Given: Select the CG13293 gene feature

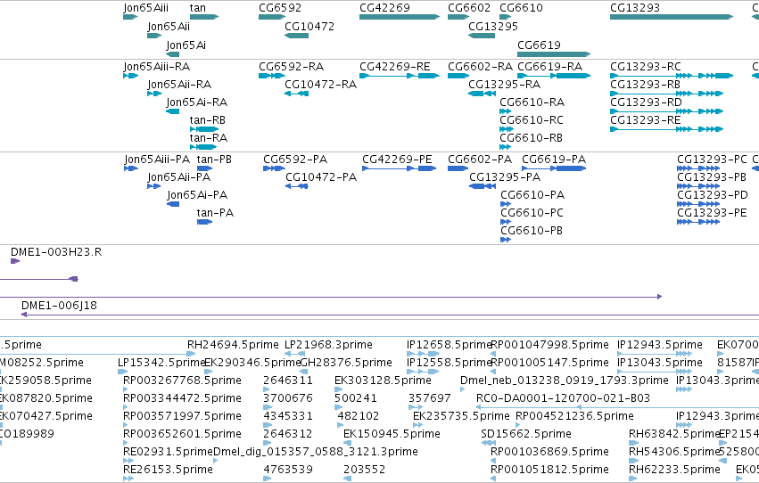Looking at the screenshot, I should tap(672, 17).
